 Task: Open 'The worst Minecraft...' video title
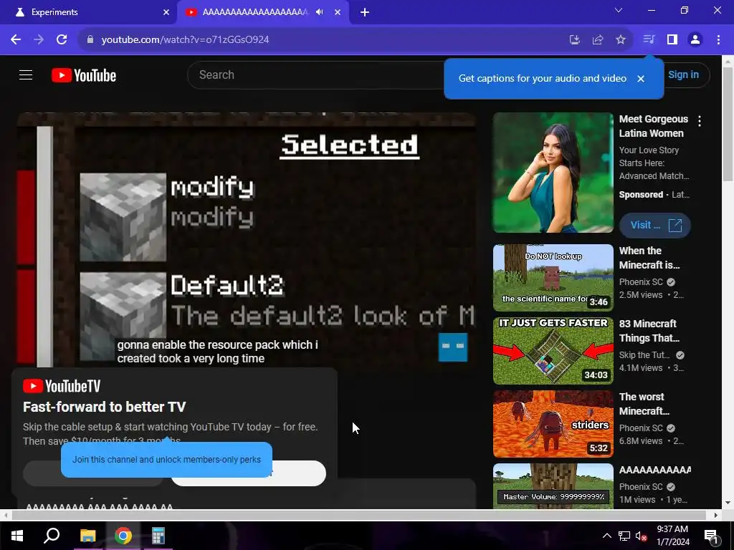point(644,404)
